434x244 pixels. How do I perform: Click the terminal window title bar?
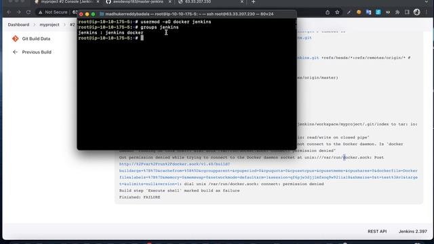click(x=186, y=14)
